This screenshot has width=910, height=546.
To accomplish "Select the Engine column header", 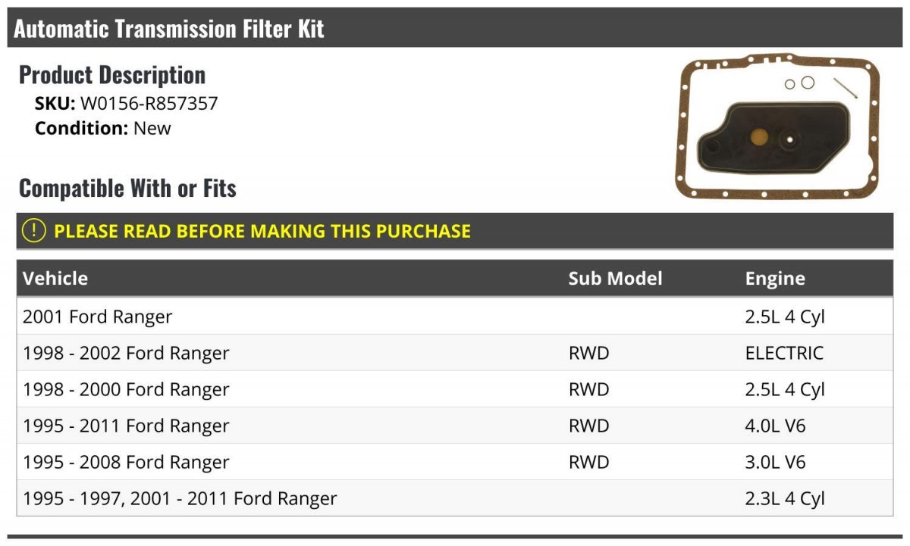I will 775,278.
